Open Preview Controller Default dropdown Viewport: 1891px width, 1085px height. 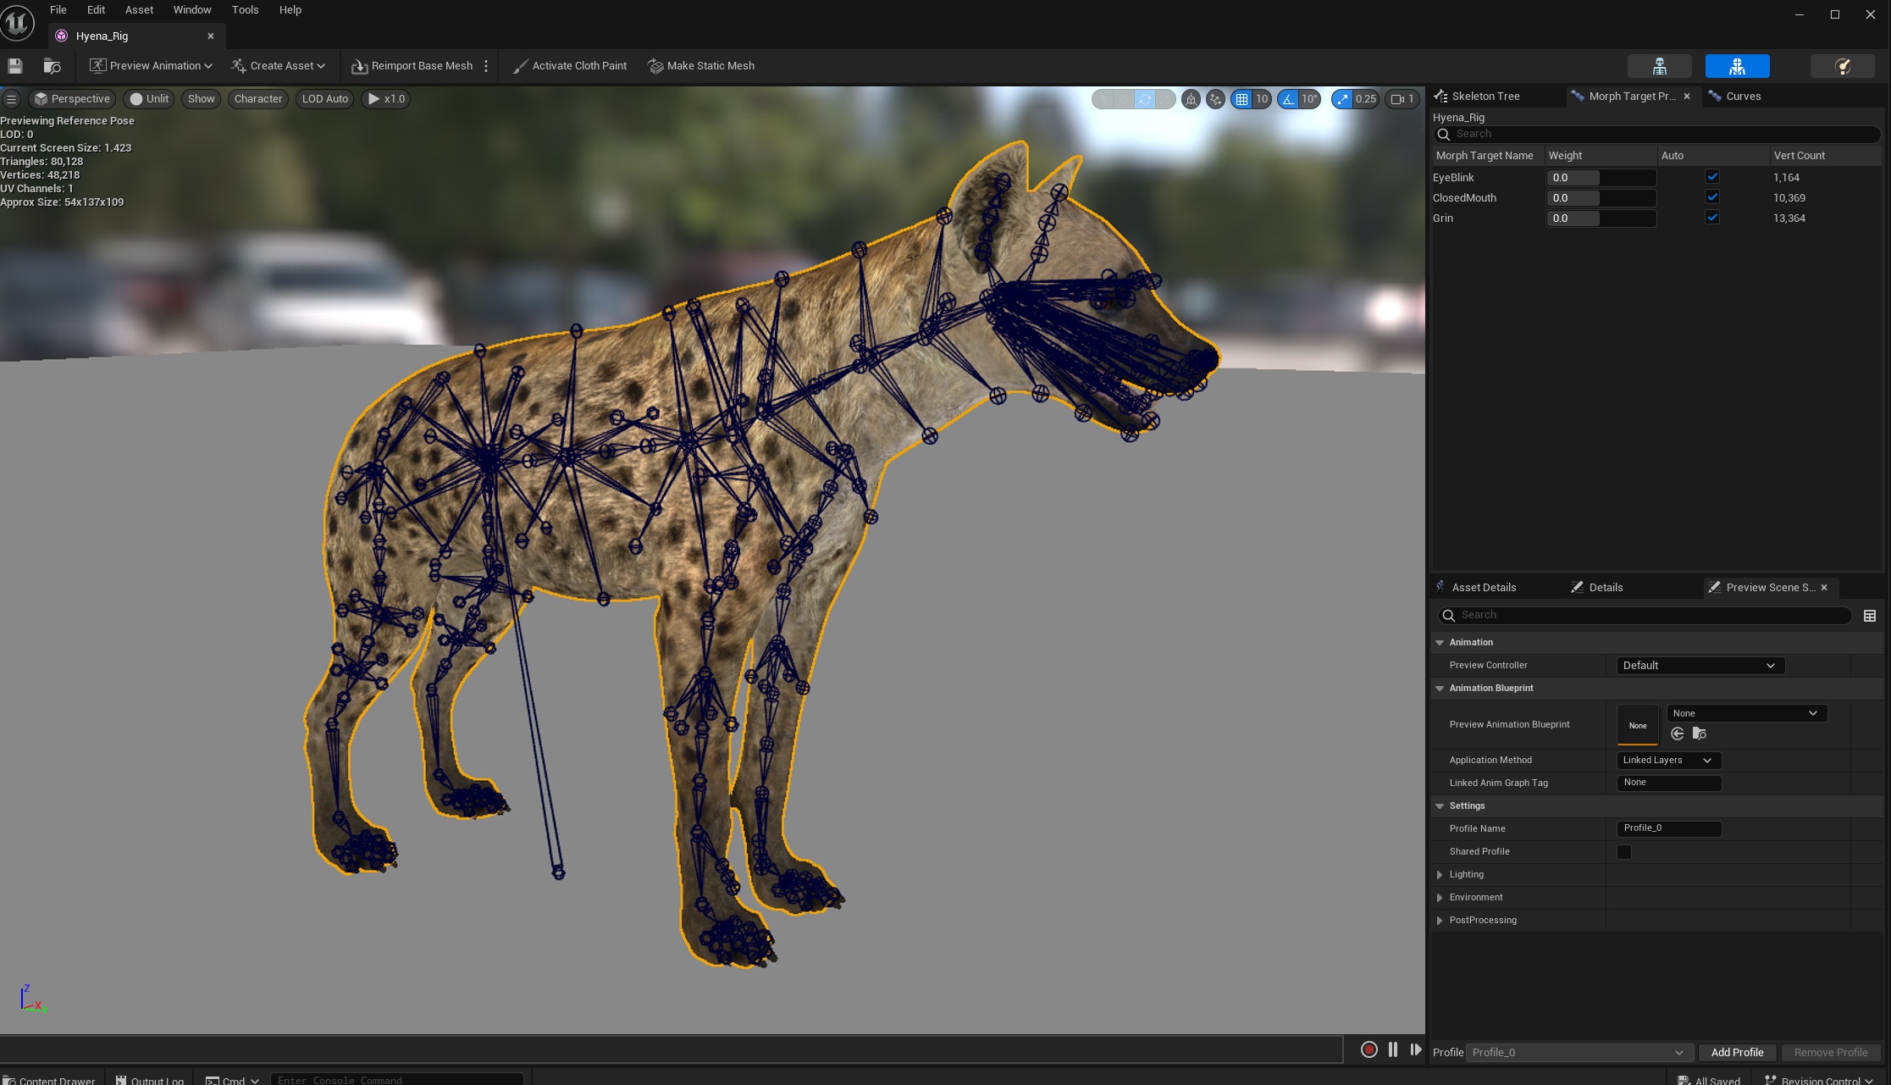click(x=1700, y=666)
